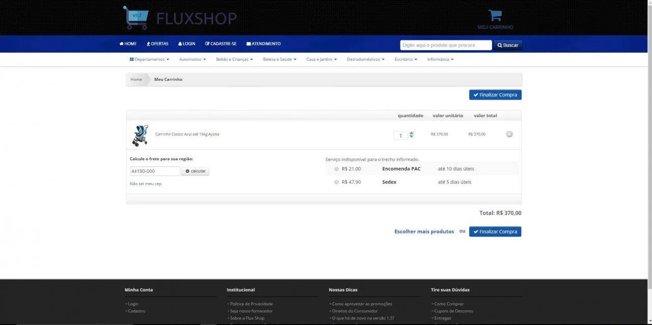Open CADASTRE-SE registration link
The height and width of the screenshot is (325, 652).
221,44
